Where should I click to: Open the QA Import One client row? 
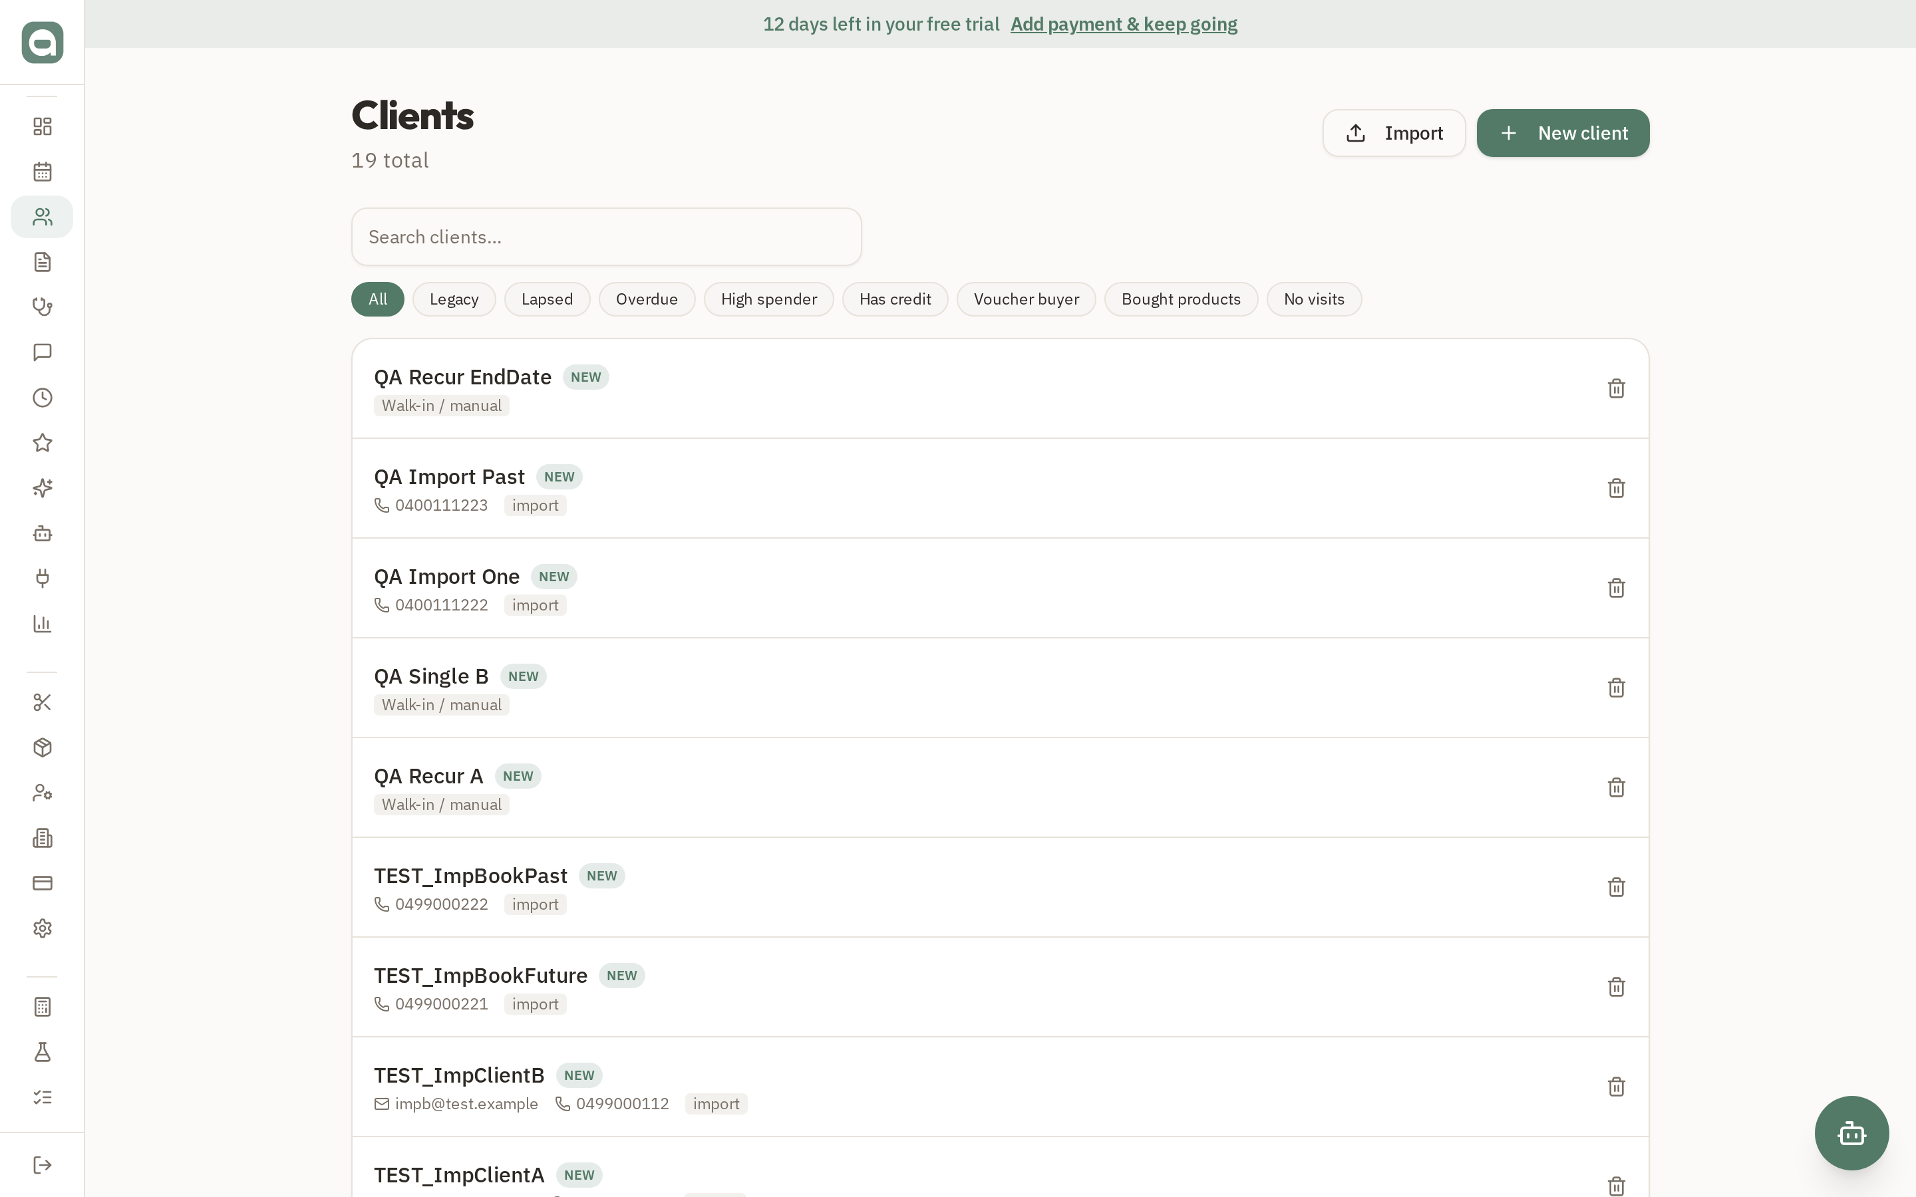coord(1000,589)
